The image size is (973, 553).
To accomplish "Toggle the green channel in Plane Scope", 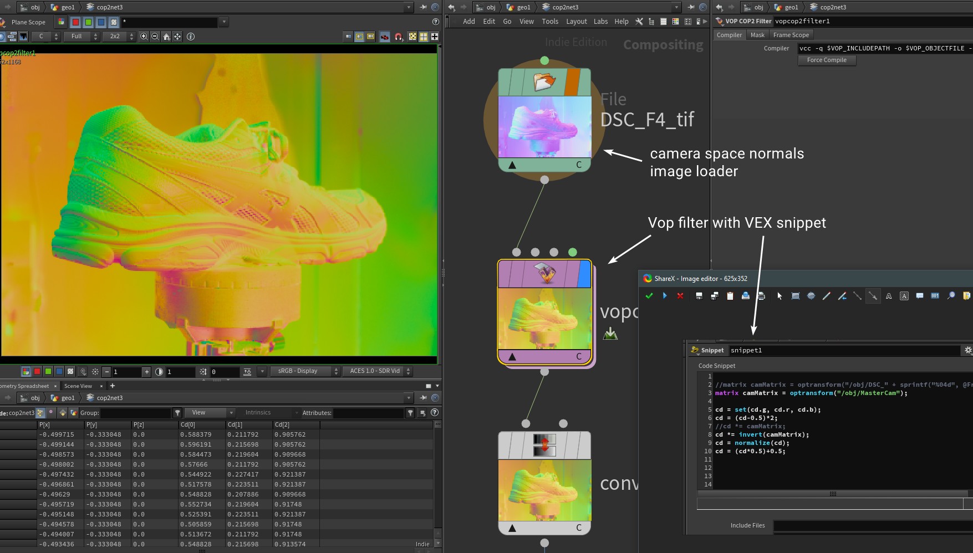I will coord(88,22).
